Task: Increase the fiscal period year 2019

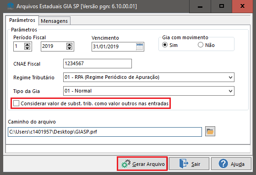Action: 70,45
